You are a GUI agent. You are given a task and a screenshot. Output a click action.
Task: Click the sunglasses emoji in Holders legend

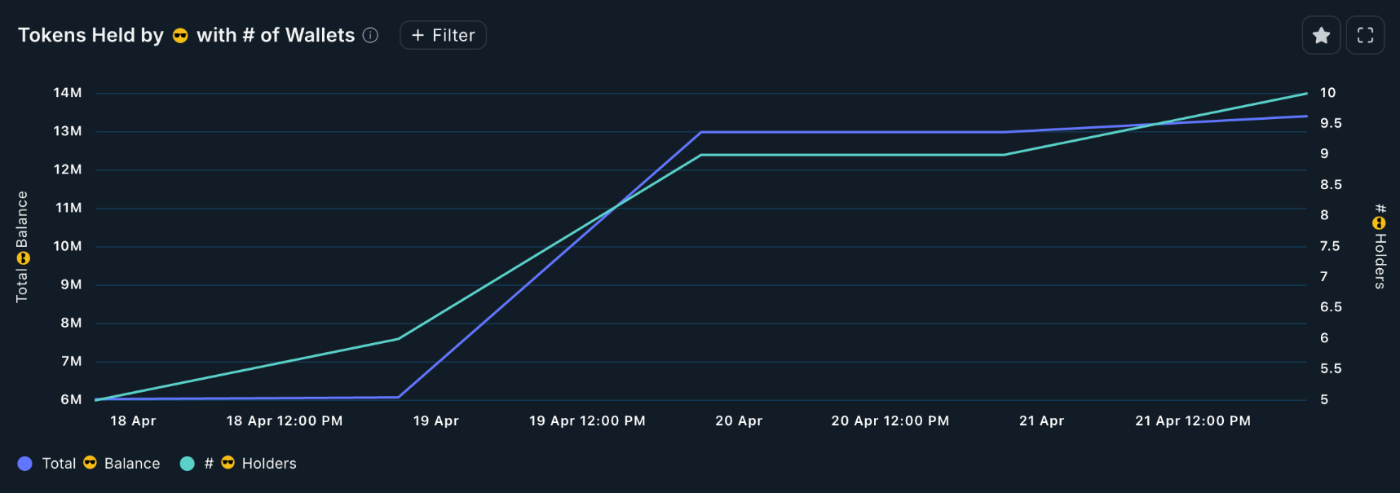228,463
